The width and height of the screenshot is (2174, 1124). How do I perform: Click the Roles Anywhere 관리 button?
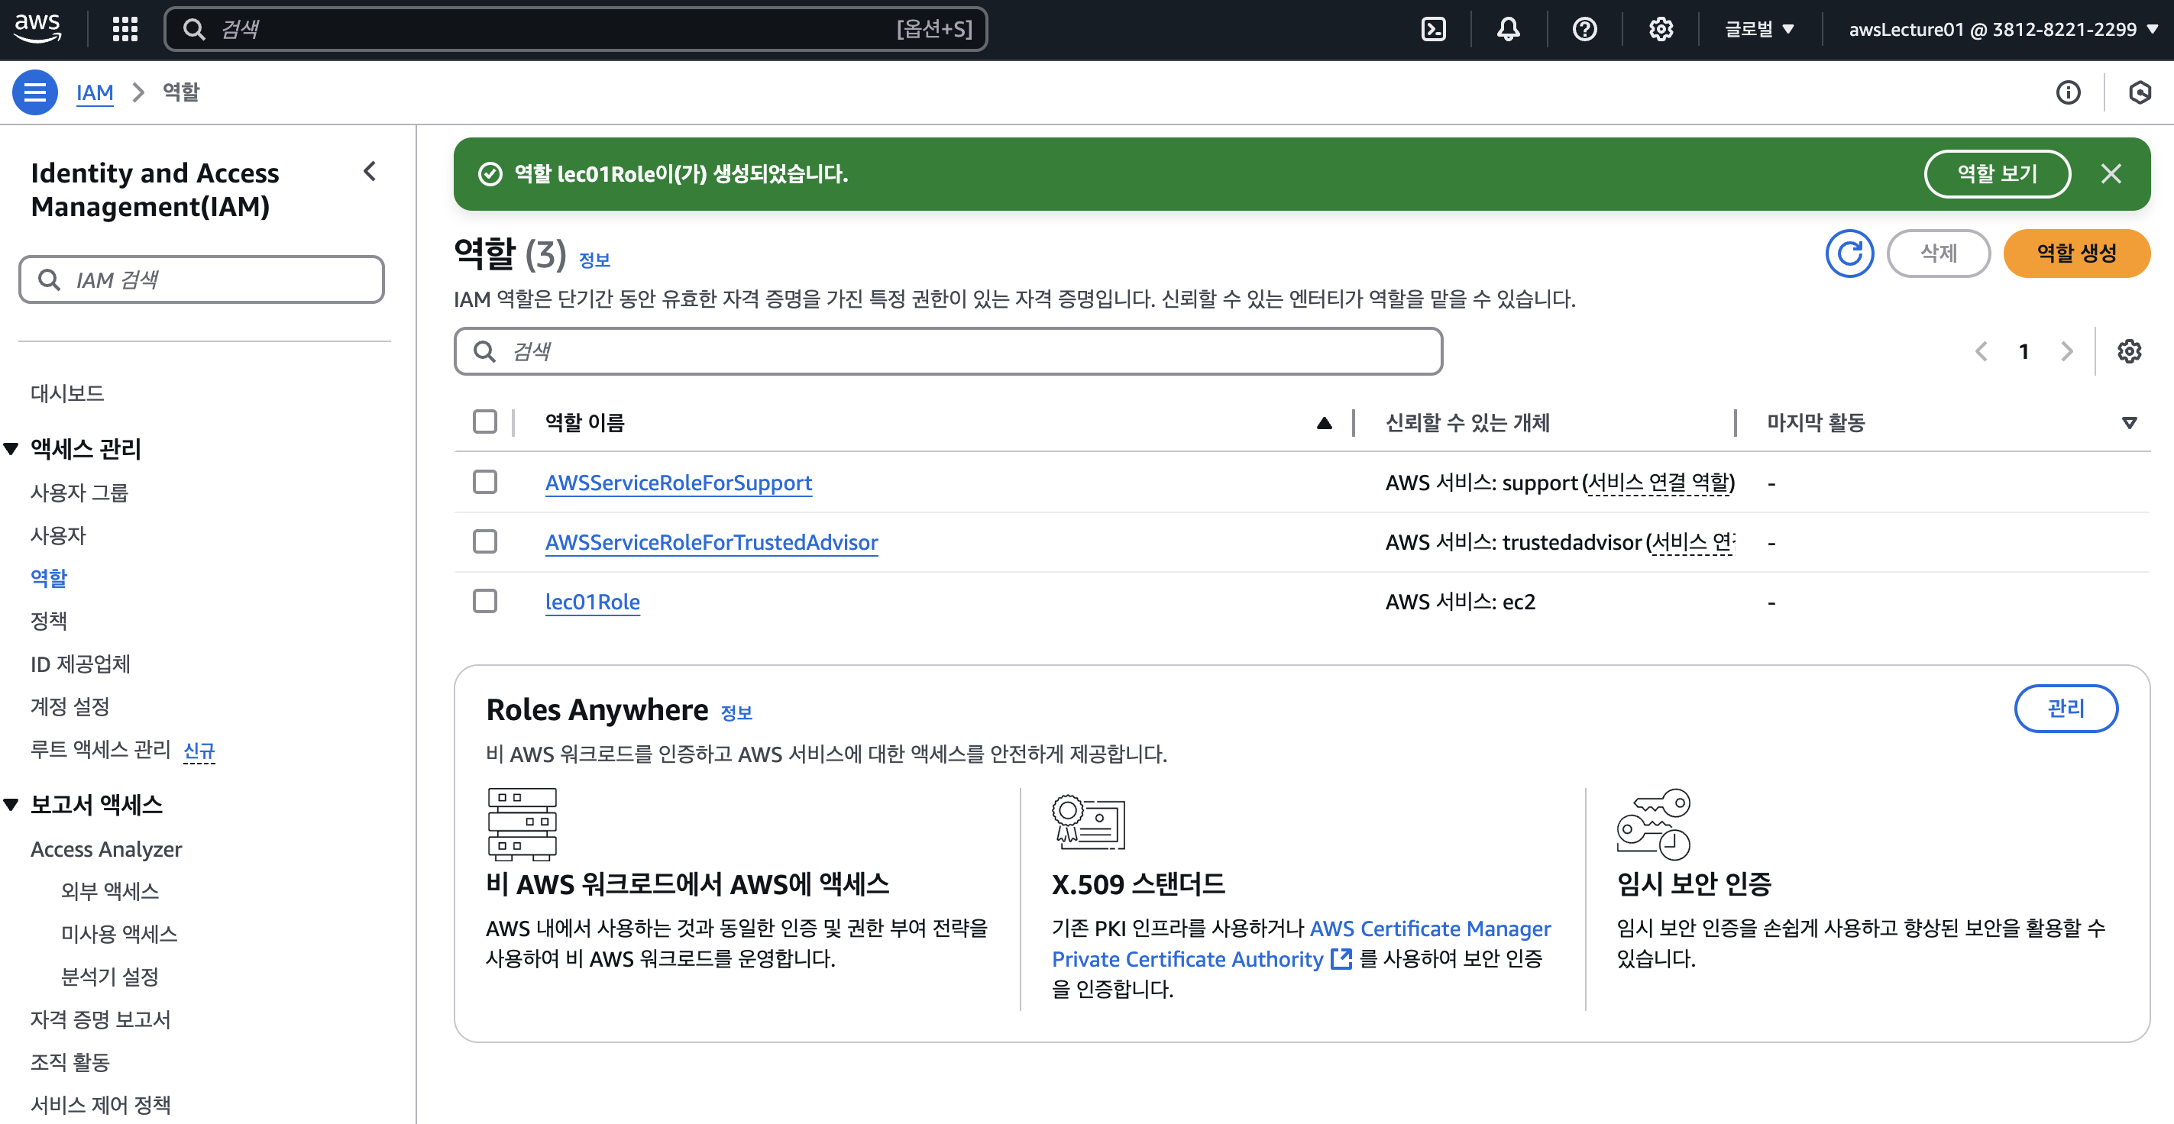click(x=2065, y=708)
